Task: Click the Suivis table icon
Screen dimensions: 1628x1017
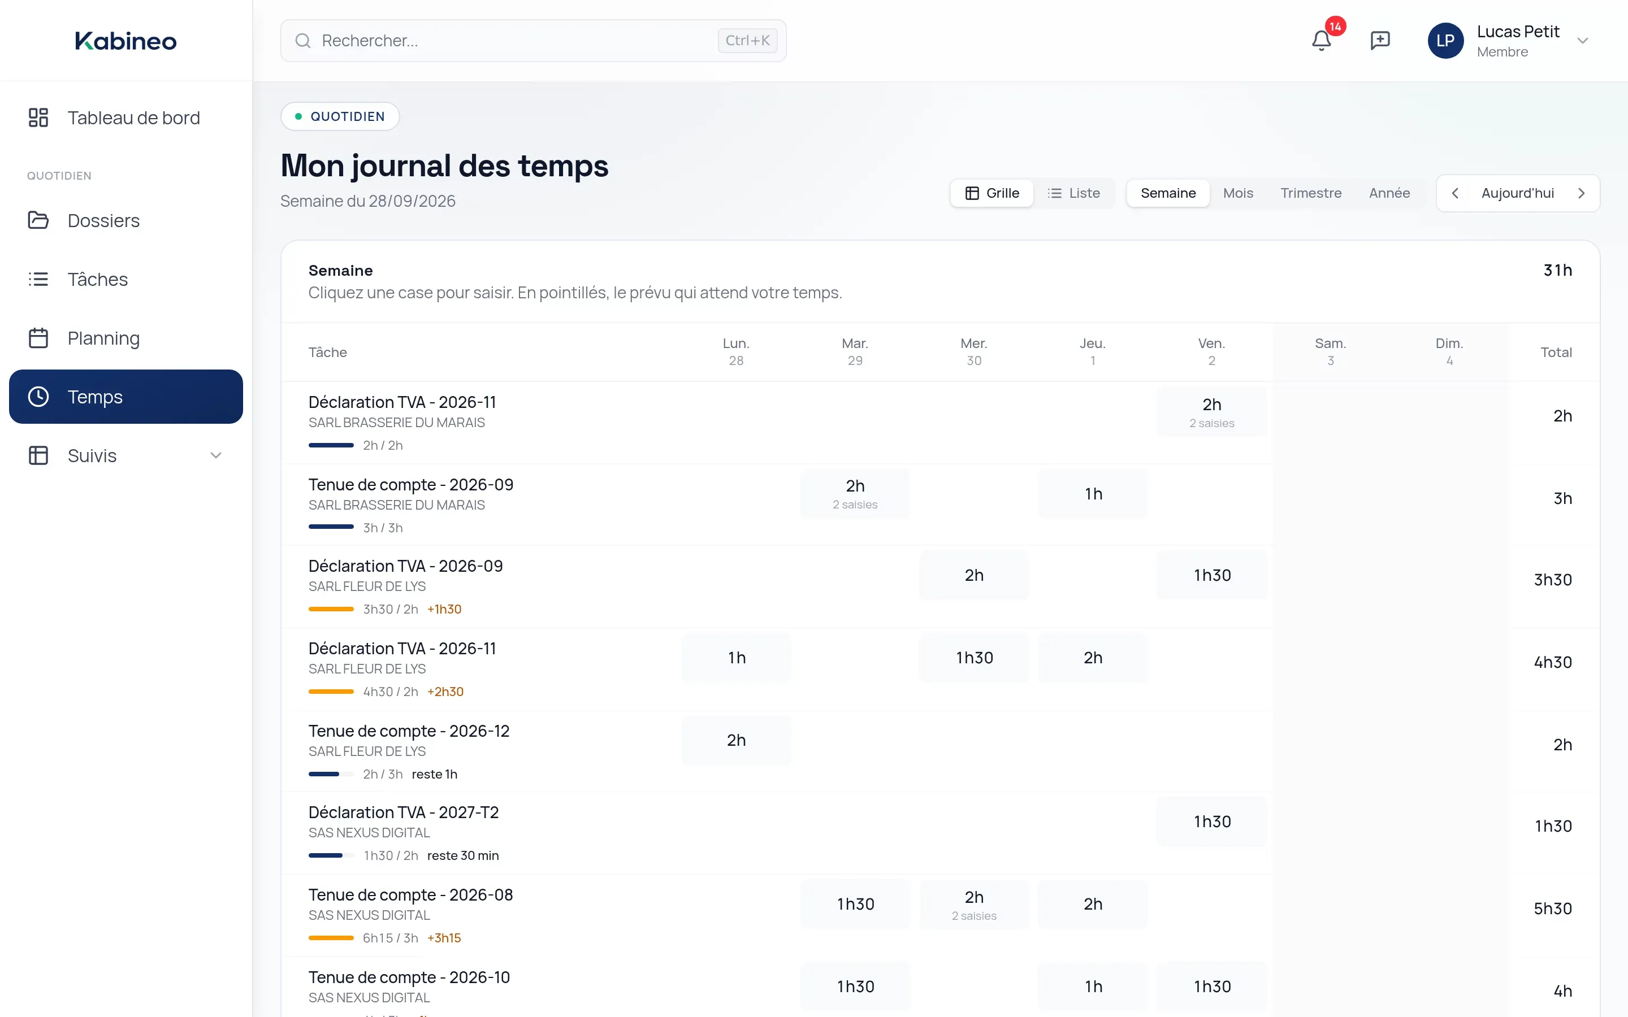Action: (38, 455)
